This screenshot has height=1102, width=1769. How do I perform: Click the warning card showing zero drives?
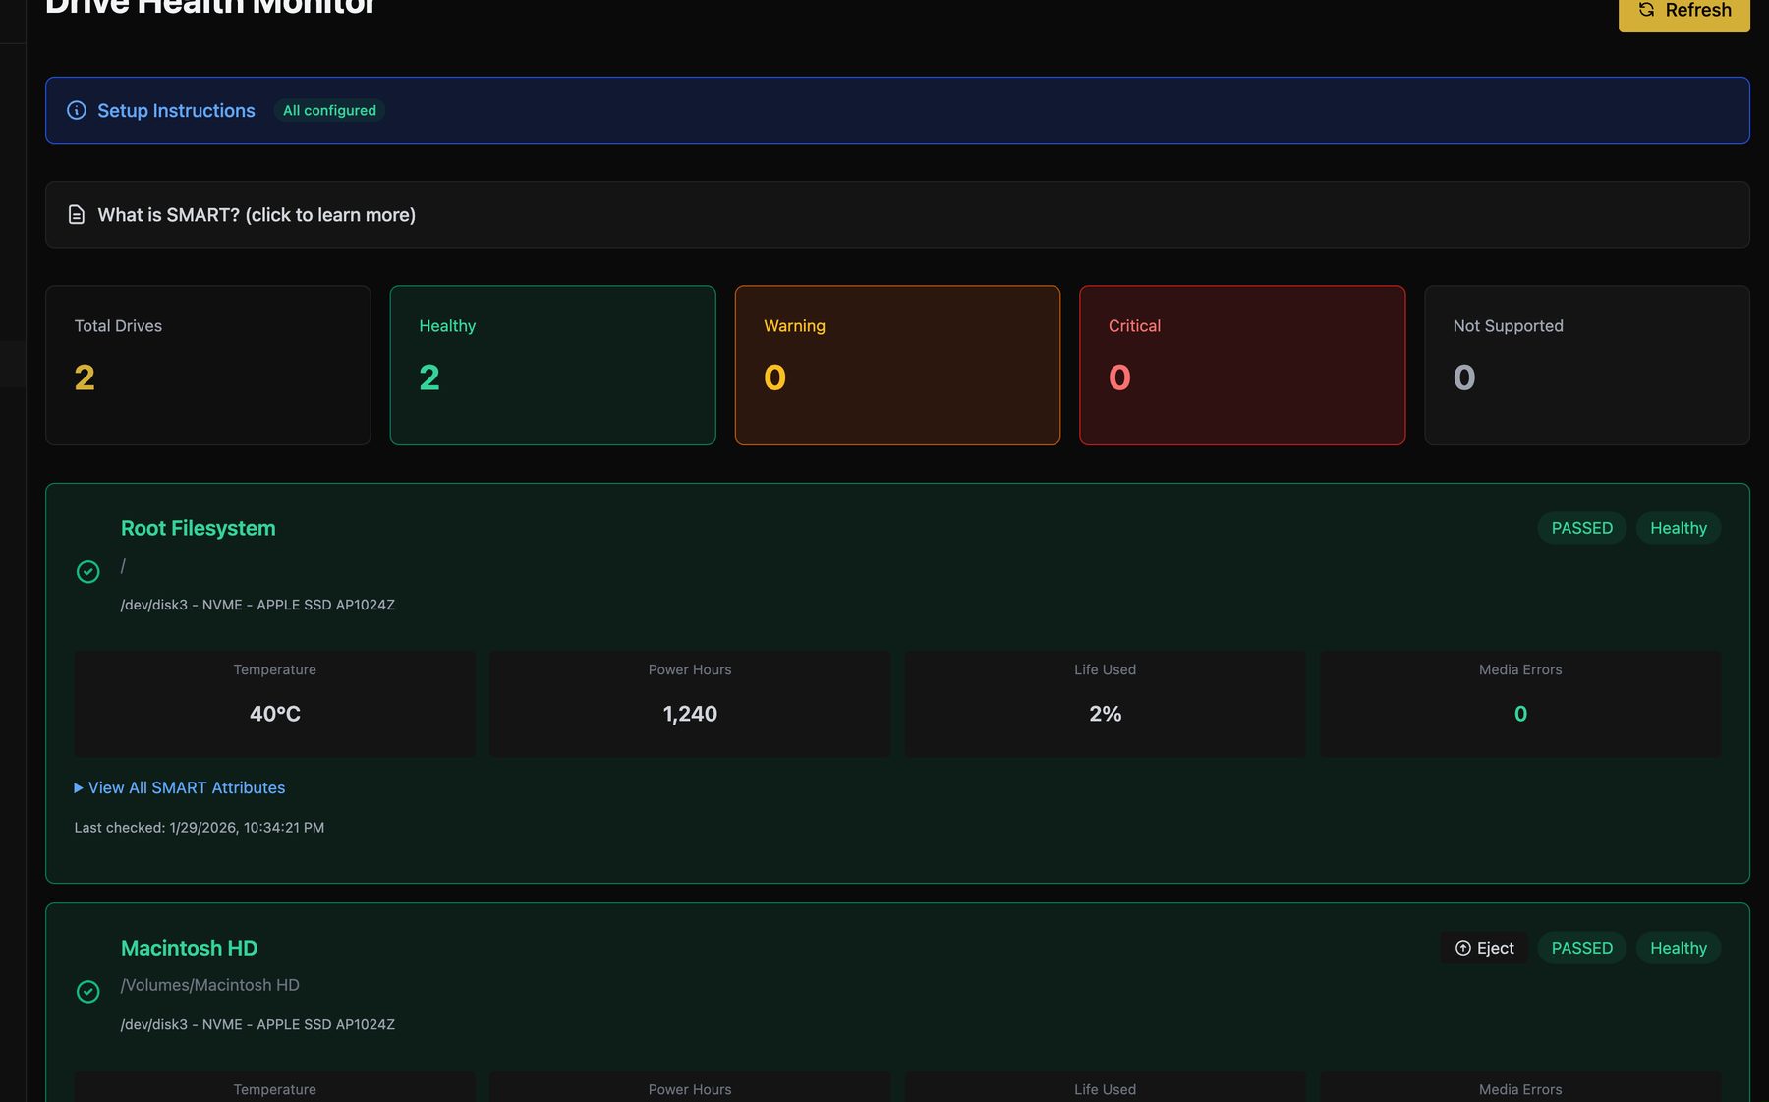(x=897, y=365)
